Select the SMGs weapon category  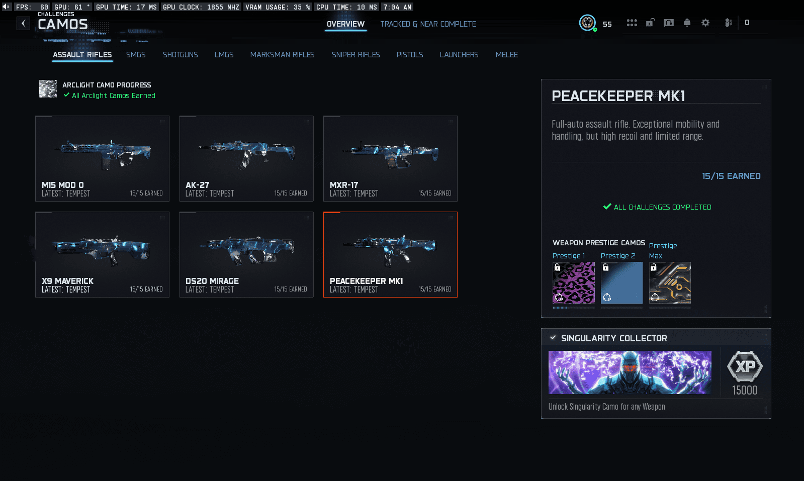136,55
